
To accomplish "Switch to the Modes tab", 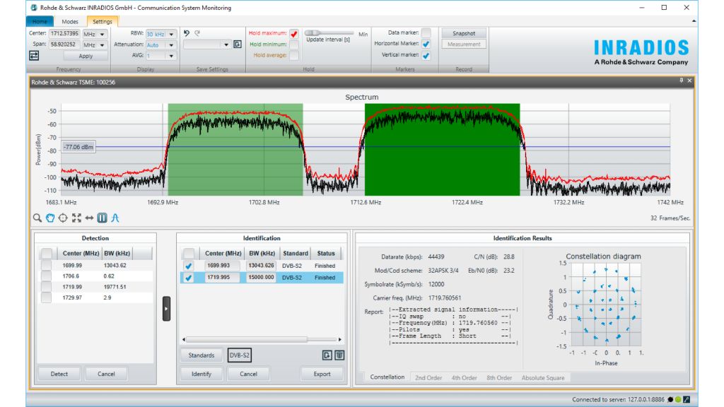I will [70, 22].
